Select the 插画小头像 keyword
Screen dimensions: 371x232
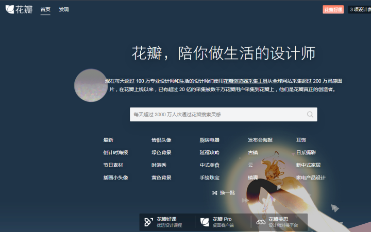116,177
